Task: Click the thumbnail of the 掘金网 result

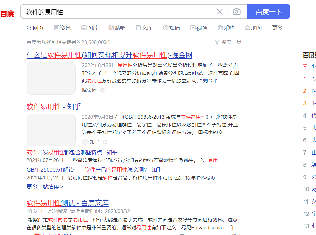Action: [51, 78]
